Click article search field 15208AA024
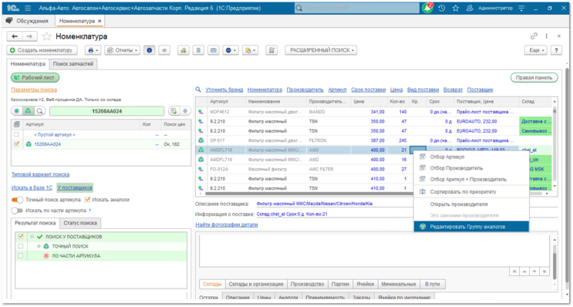The height and width of the screenshot is (307, 573). click(x=106, y=111)
